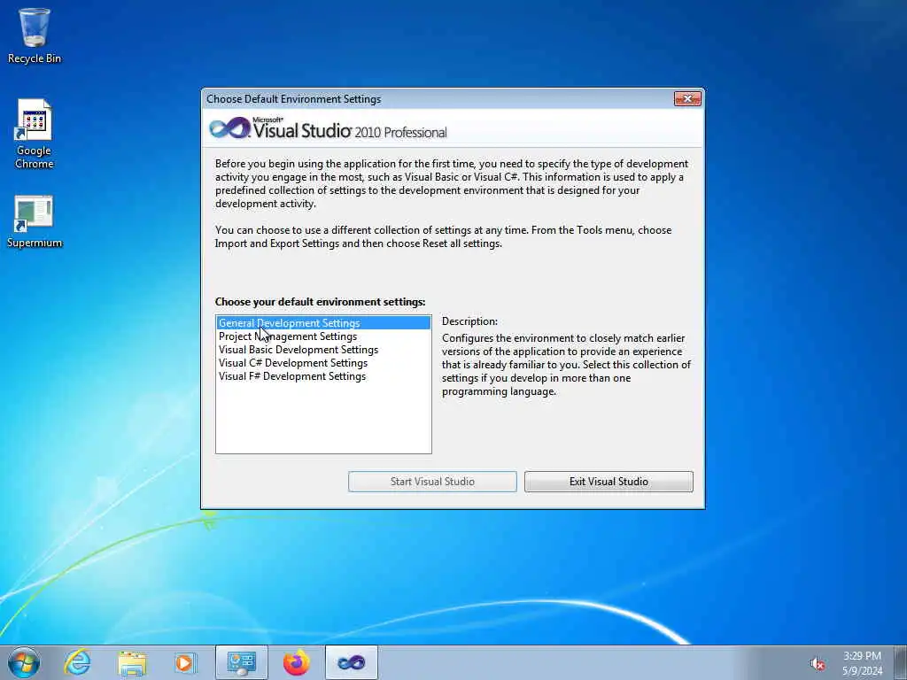The image size is (907, 680).
Task: Open Windows Explorer folder taskbar icon
Action: (x=132, y=662)
